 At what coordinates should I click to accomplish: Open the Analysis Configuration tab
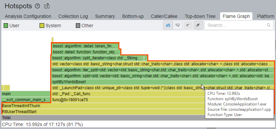click(x=28, y=16)
